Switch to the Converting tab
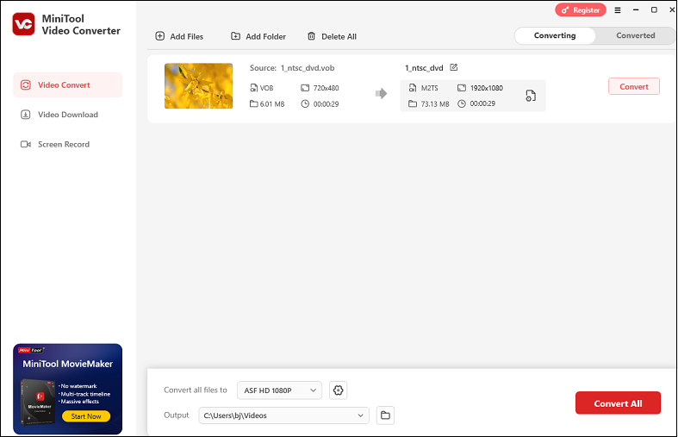The width and height of the screenshot is (678, 437). 555,35
